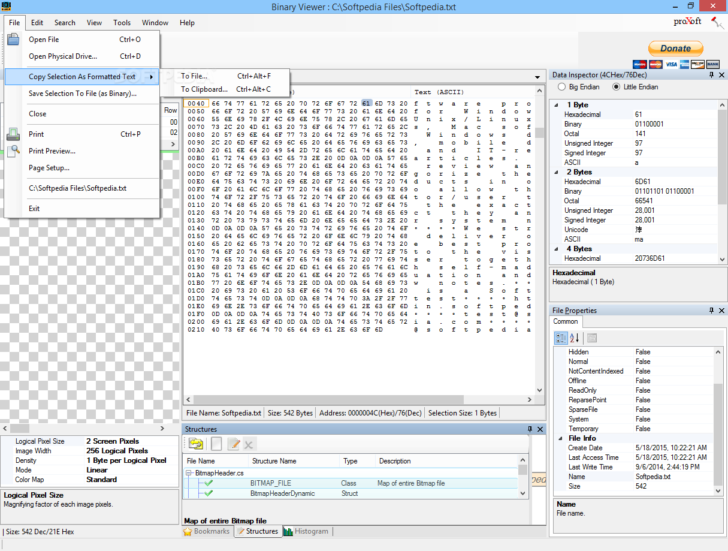This screenshot has width=728, height=551.
Task: Switch to the Structures tab
Action: coord(257,532)
